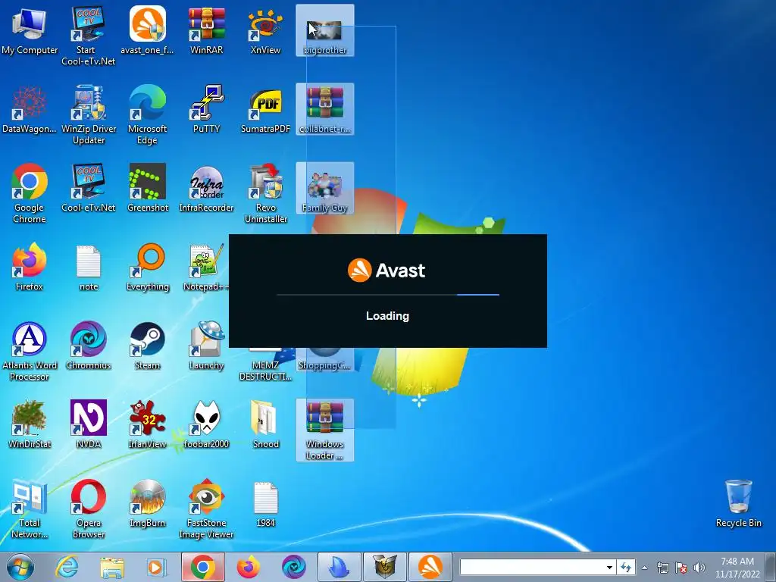Image resolution: width=776 pixels, height=582 pixels.
Task: Open network status tray icon
Action: pyautogui.click(x=662, y=568)
